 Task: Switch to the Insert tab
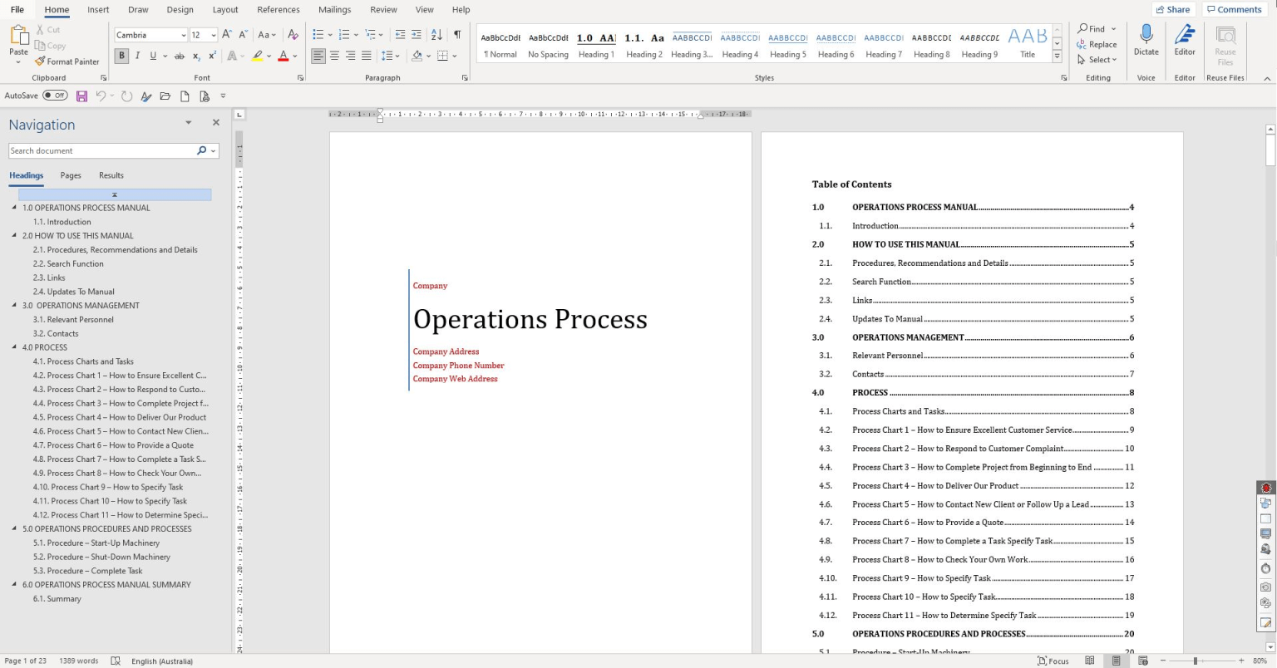coord(98,10)
